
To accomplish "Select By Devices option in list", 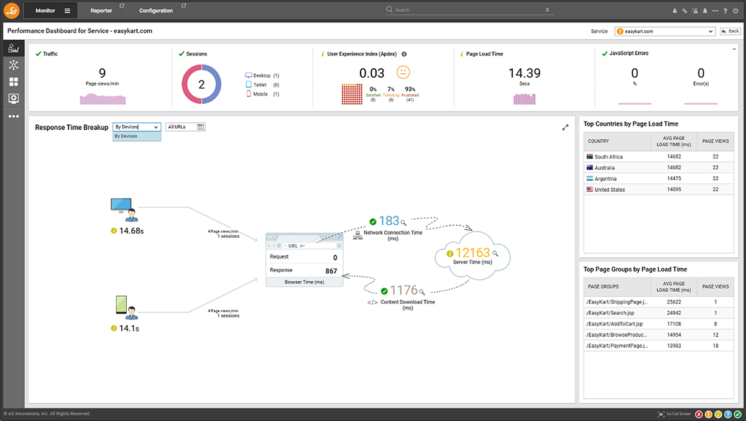I will [x=137, y=136].
